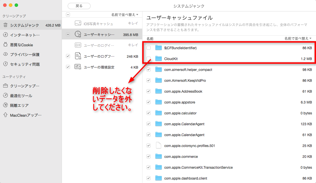
Task: Click the MacClean upgrade arrow icon
Action: coord(5,115)
